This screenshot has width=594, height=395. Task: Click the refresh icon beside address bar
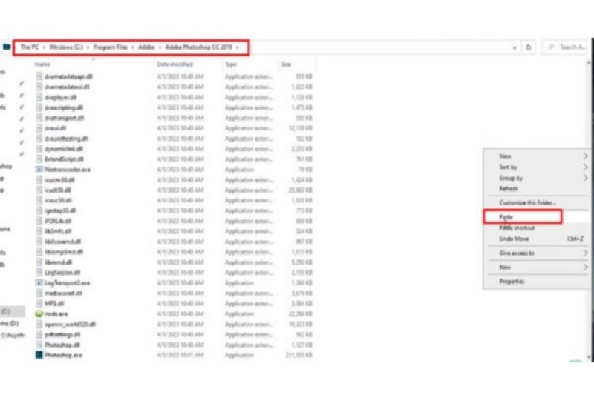point(529,47)
